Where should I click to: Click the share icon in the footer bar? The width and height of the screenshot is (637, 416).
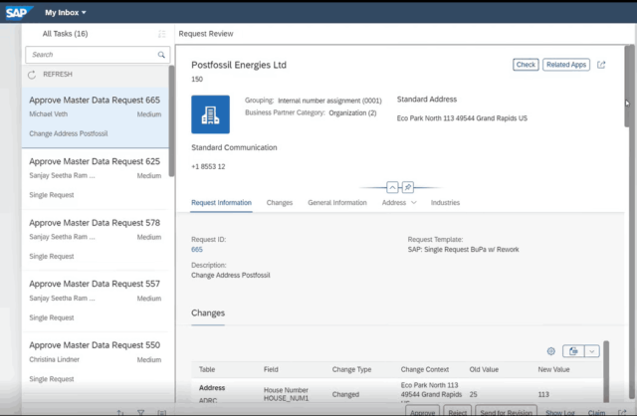622,412
